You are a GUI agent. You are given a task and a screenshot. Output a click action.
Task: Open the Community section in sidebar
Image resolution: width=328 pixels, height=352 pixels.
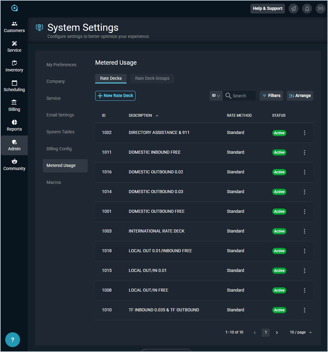(14, 165)
